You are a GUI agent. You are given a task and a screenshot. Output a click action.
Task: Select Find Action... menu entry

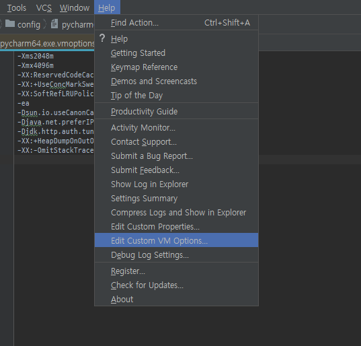(176, 23)
